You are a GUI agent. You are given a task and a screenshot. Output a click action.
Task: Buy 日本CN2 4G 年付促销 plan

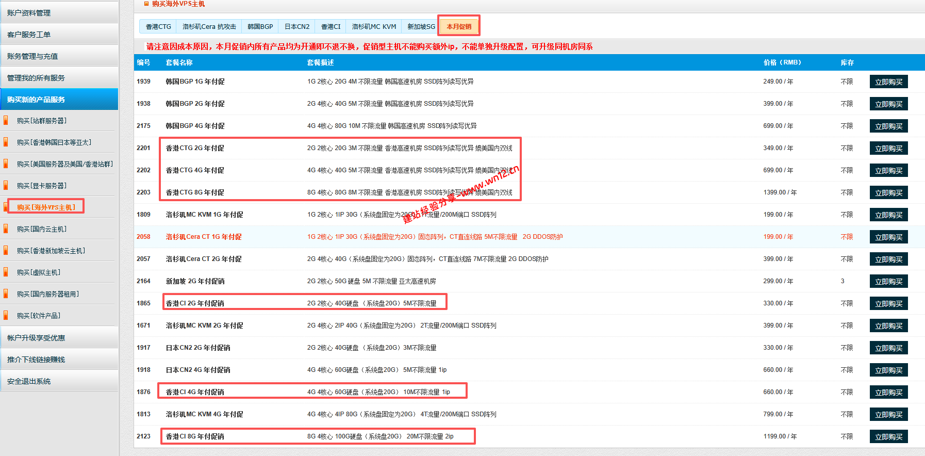(x=888, y=370)
